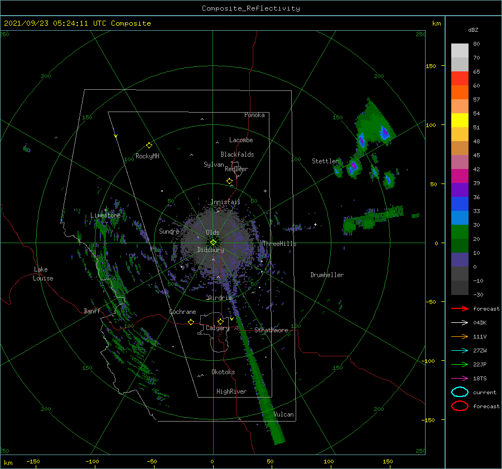Click the Drumheller label
This screenshot has width=502, height=469.
(327, 275)
